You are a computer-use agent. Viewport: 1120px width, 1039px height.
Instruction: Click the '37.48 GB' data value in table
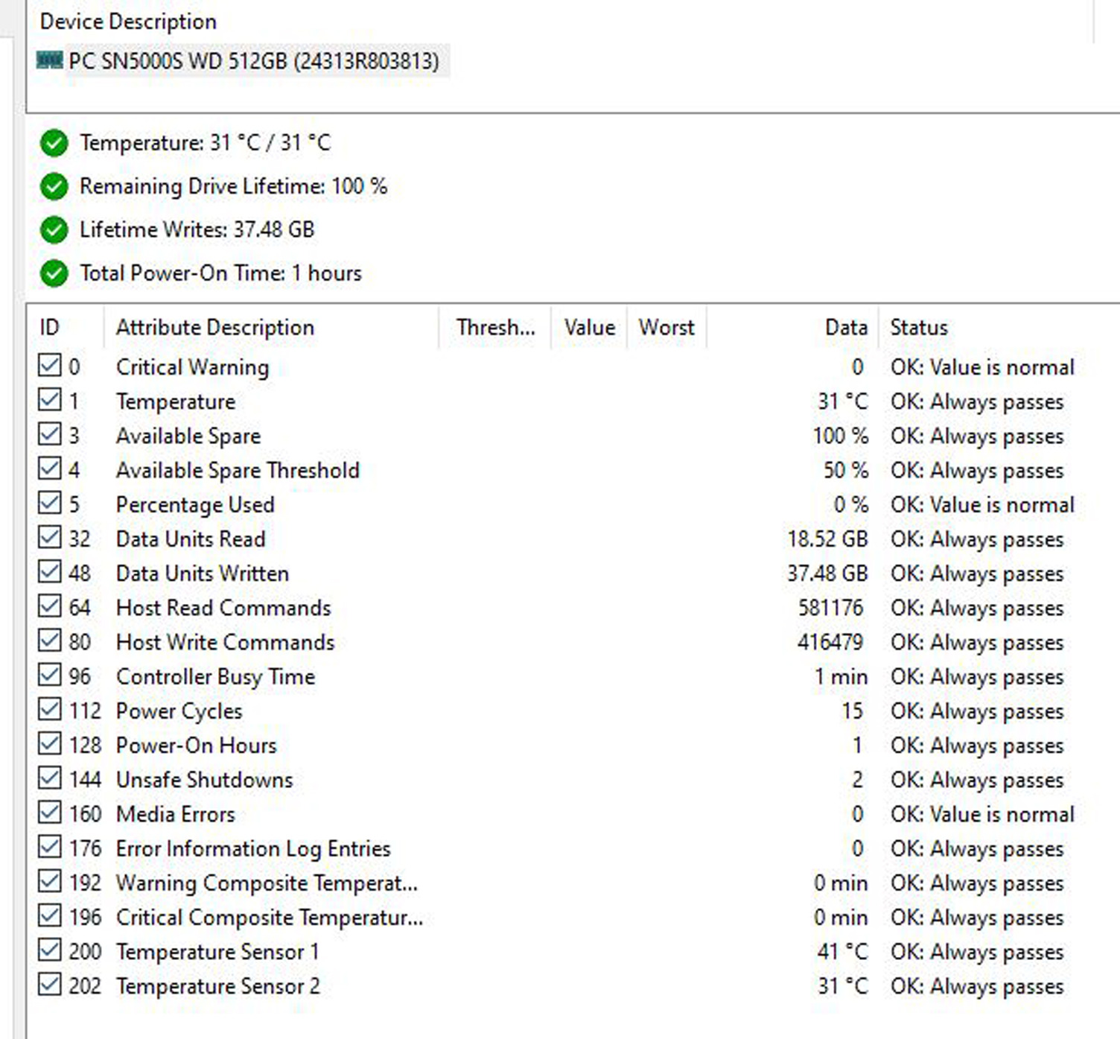click(827, 573)
